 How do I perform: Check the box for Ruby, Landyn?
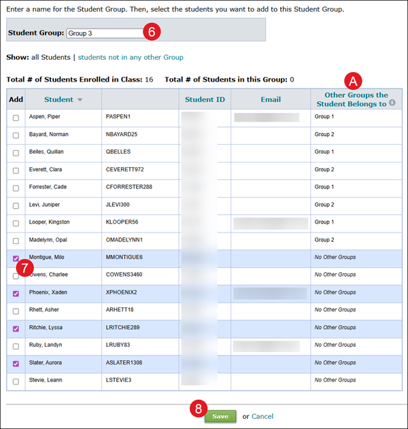[16, 346]
